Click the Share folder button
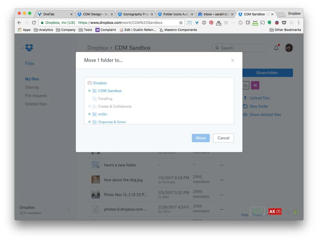This screenshot has width=318, height=241. [267, 73]
